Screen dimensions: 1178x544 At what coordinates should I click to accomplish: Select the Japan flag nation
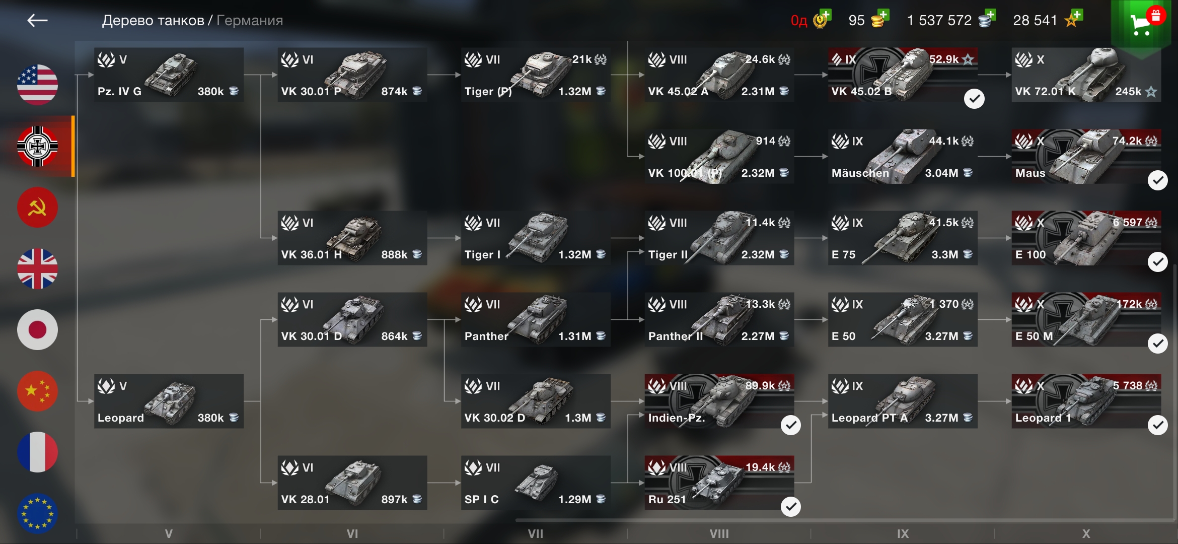coord(37,330)
